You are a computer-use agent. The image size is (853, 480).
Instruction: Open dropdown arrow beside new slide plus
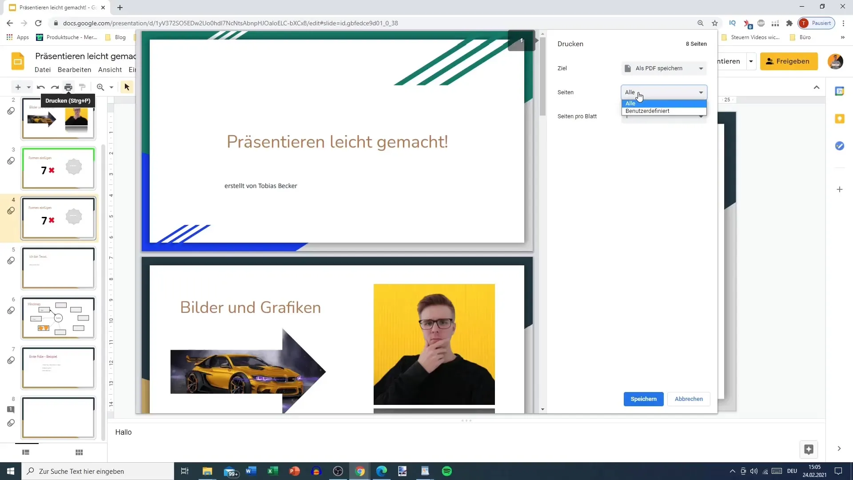click(x=29, y=87)
